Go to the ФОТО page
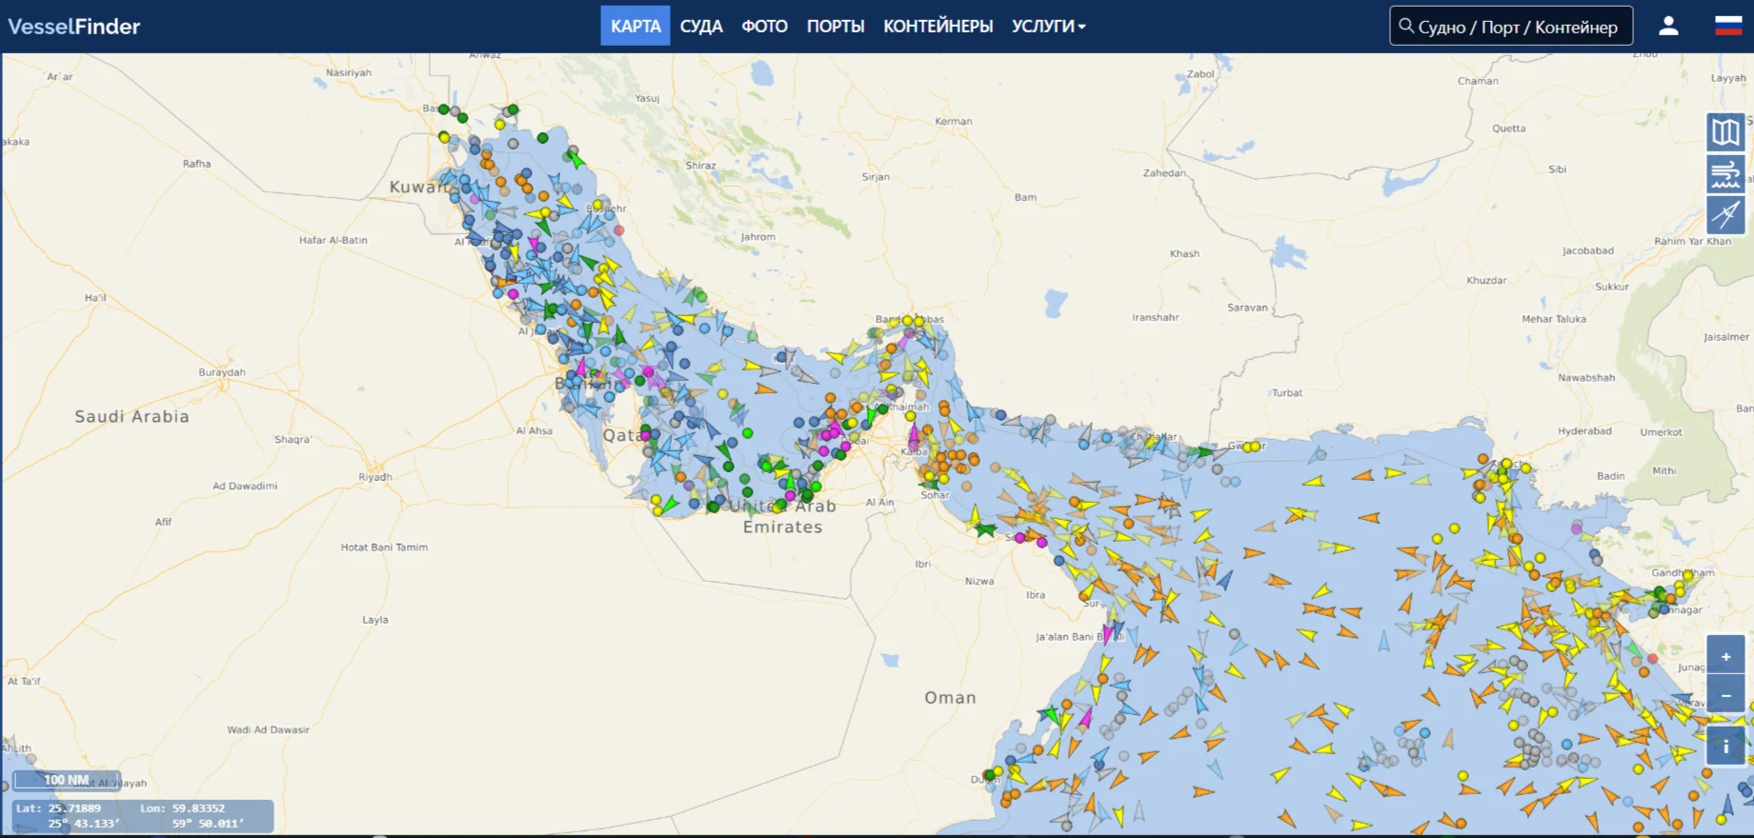The height and width of the screenshot is (838, 1754). pos(764,26)
